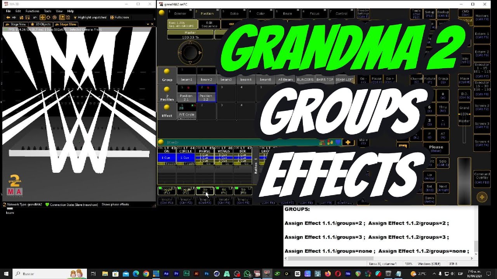Open the Edit menu in MA 3D
This screenshot has width=497, height=279.
click(x=18, y=11)
